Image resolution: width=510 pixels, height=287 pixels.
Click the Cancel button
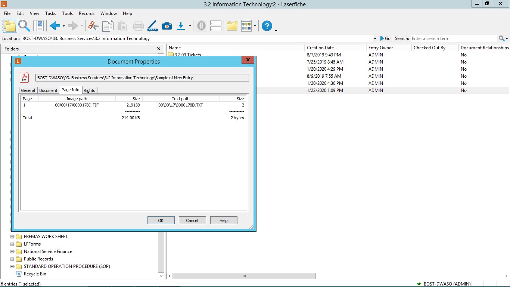192,220
